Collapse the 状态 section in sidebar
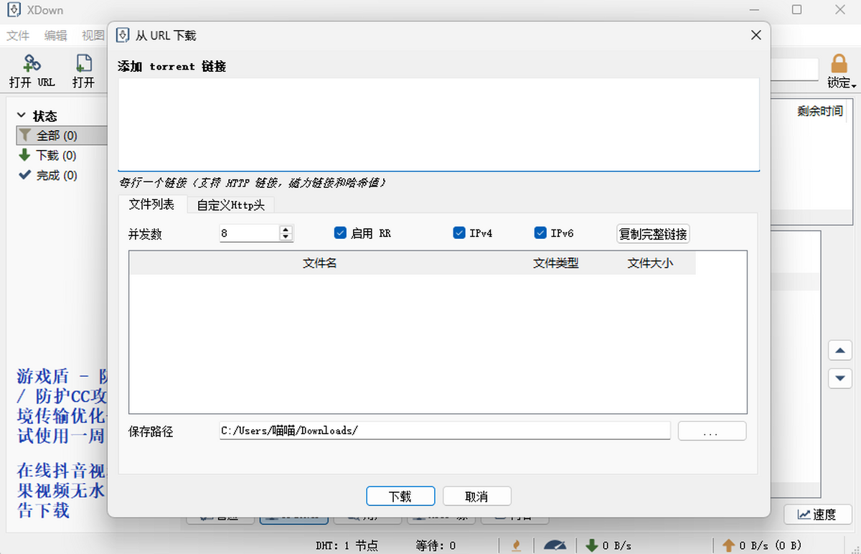 coord(21,116)
